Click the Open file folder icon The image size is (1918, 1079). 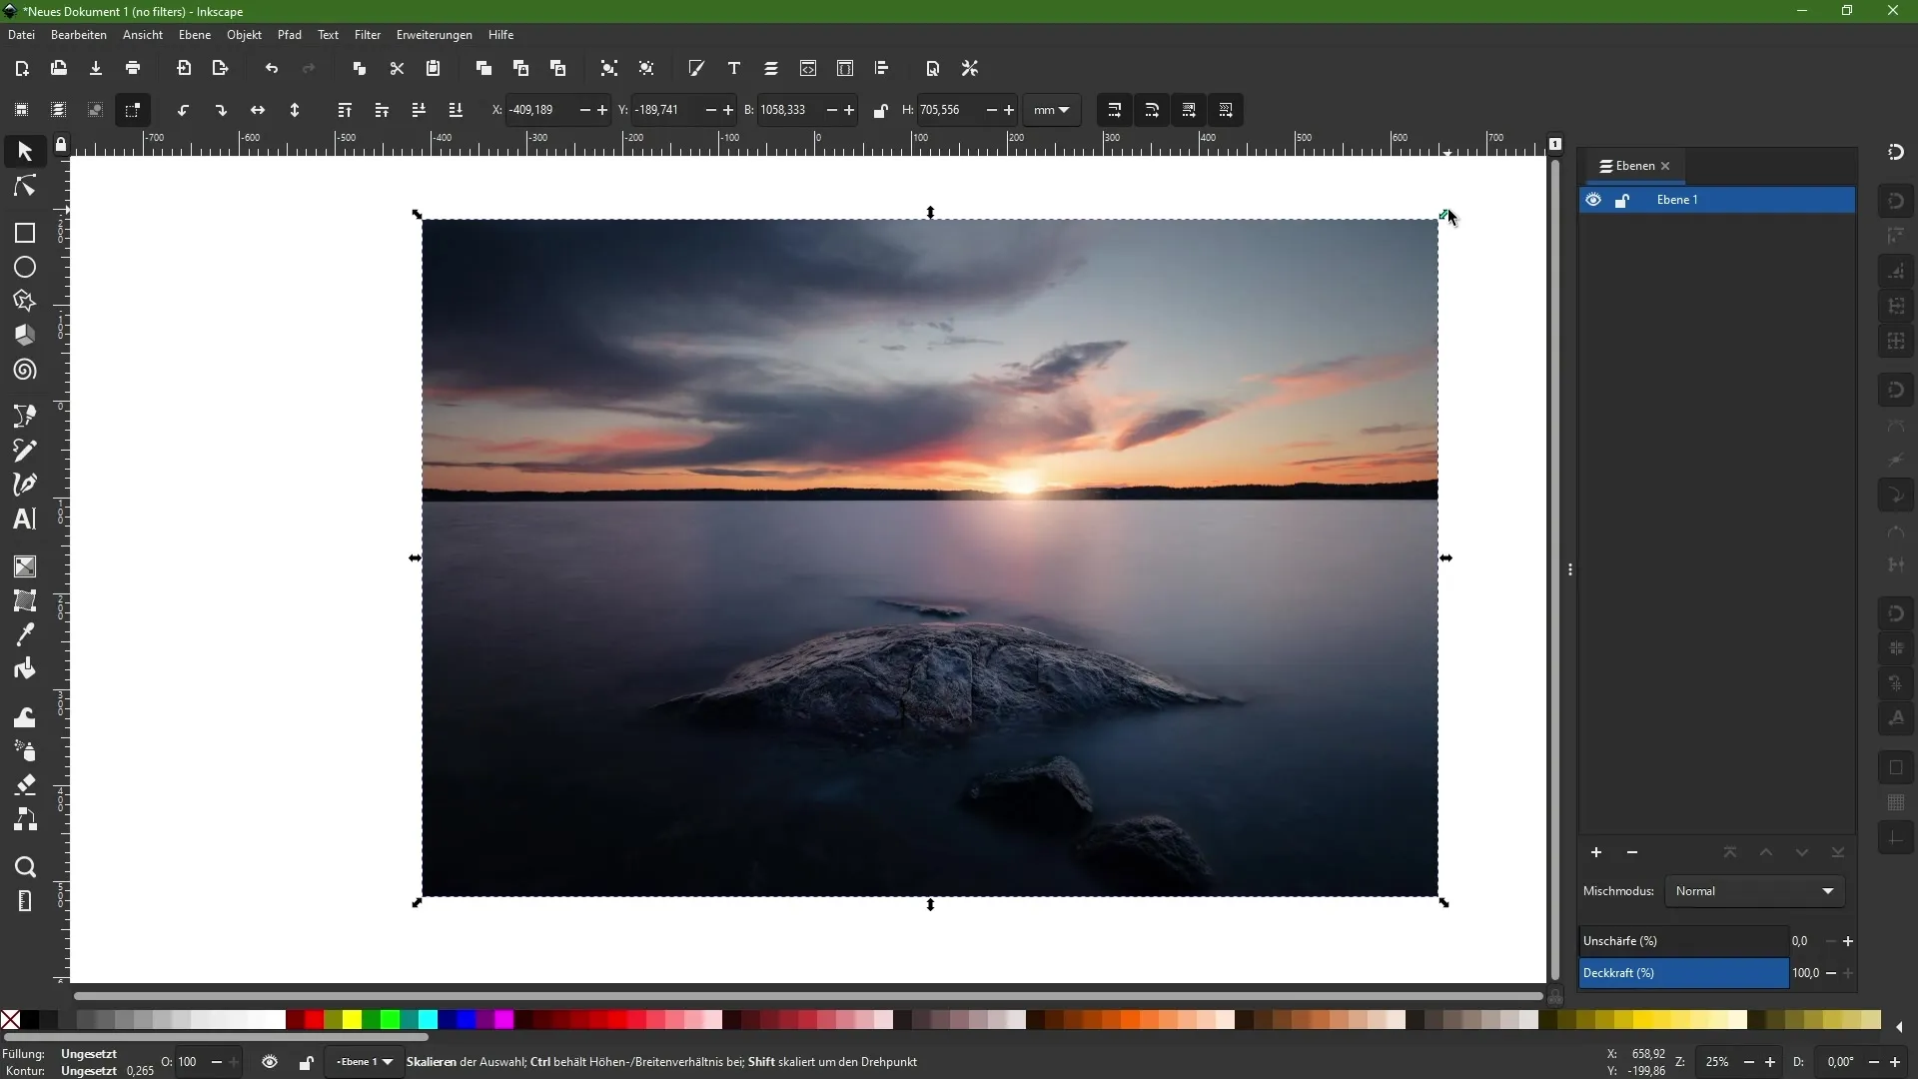point(58,68)
